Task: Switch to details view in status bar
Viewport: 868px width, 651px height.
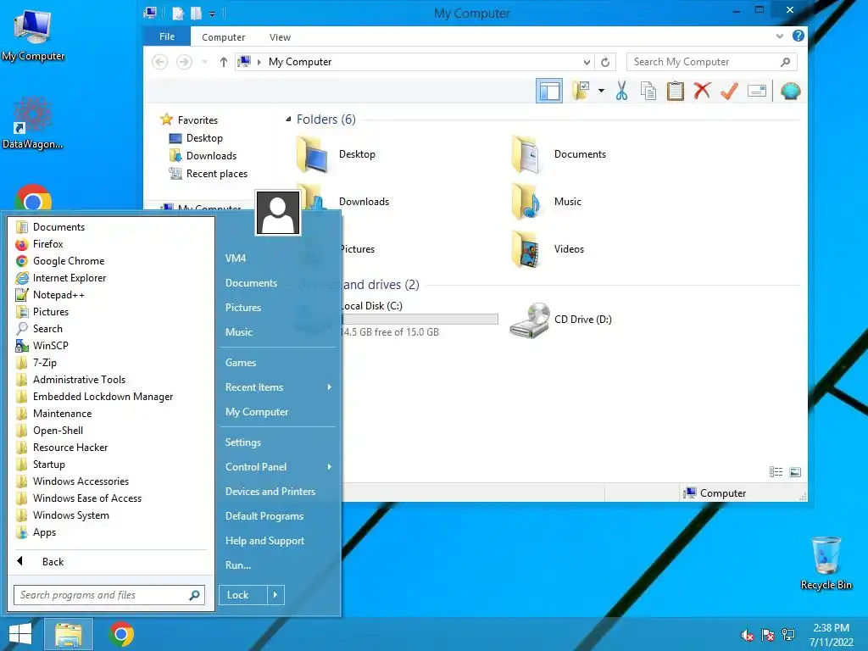Action: (x=776, y=472)
